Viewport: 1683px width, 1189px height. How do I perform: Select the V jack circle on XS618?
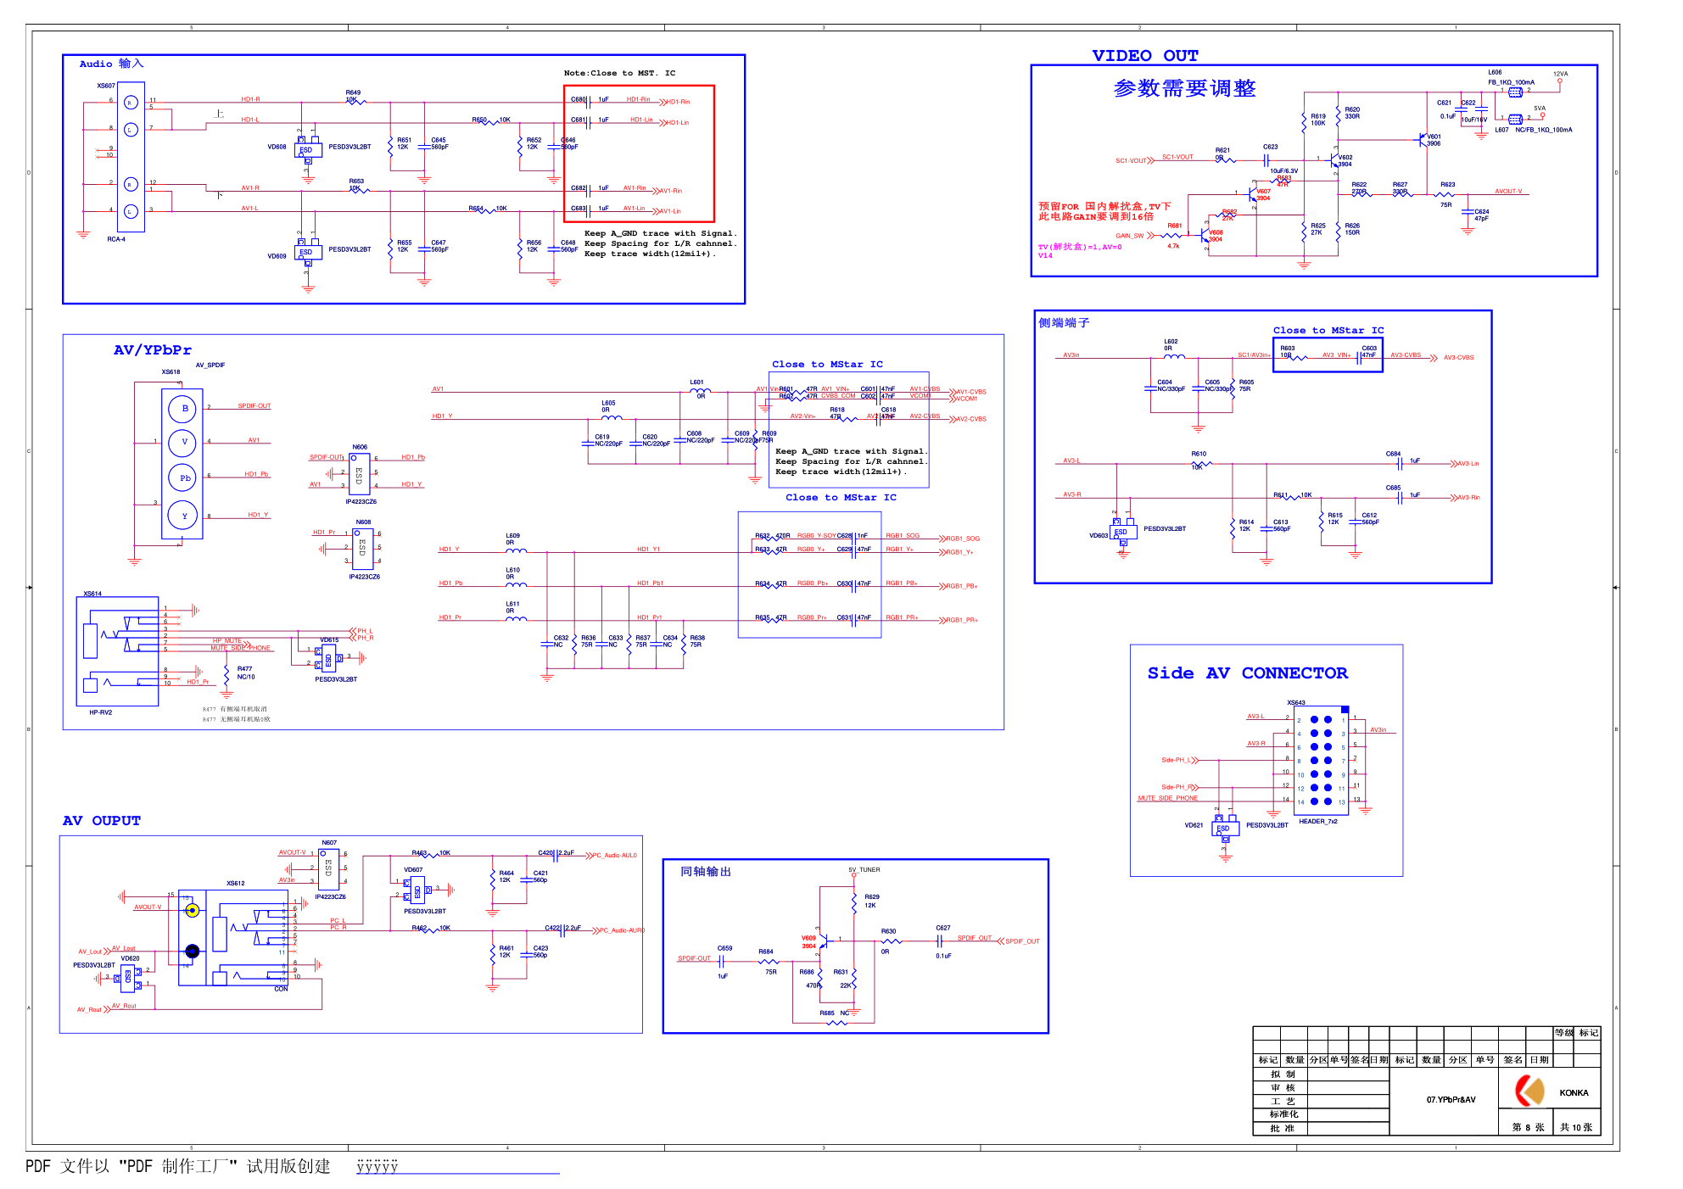tap(183, 443)
